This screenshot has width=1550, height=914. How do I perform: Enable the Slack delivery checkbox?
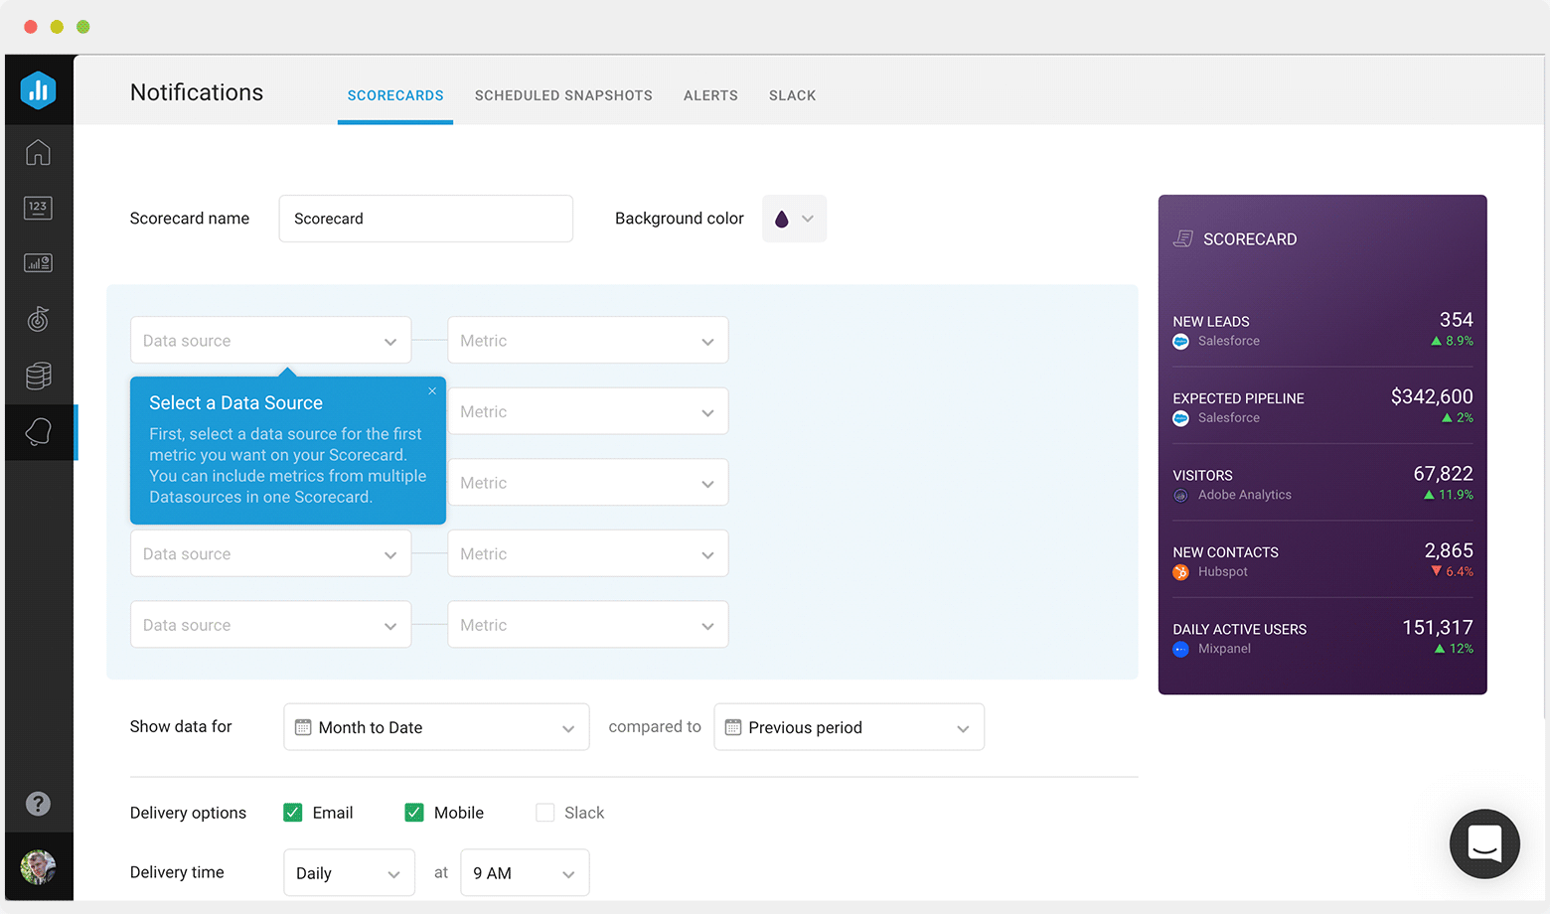click(544, 813)
